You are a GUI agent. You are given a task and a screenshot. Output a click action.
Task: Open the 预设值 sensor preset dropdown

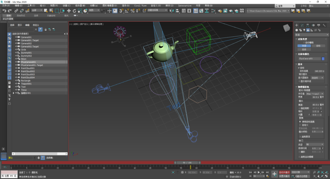point(315,94)
